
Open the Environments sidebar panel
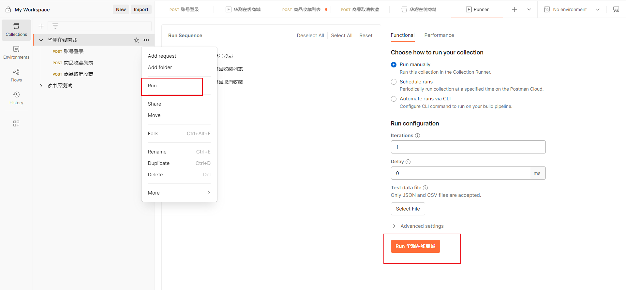pyautogui.click(x=16, y=53)
